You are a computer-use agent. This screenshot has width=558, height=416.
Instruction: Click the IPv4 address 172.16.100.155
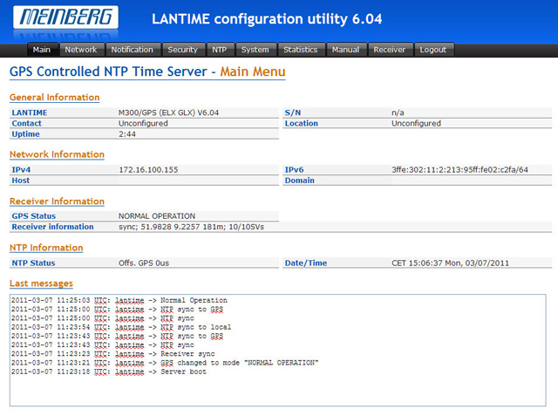click(148, 169)
